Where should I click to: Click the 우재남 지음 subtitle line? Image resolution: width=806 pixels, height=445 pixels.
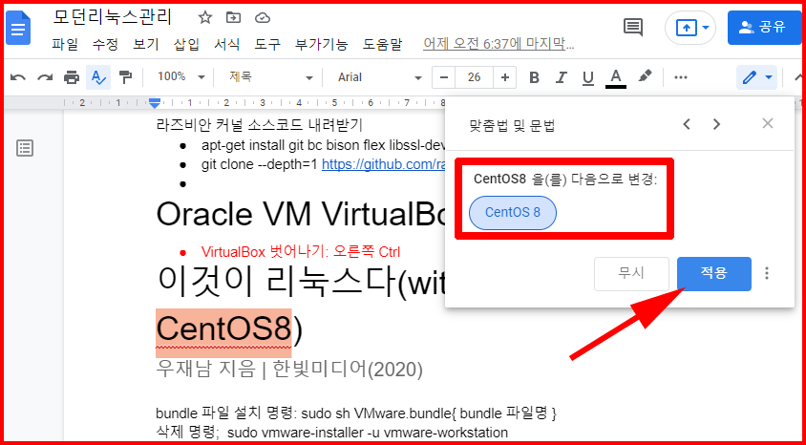tap(289, 369)
